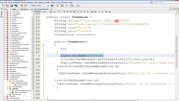
Task: Switch to the Files tab
Action: (x=14, y=9)
